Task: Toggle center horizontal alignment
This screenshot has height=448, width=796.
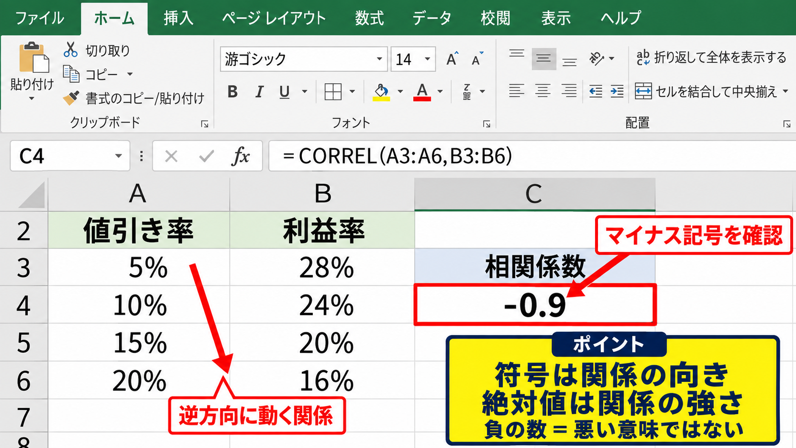Action: [543, 91]
